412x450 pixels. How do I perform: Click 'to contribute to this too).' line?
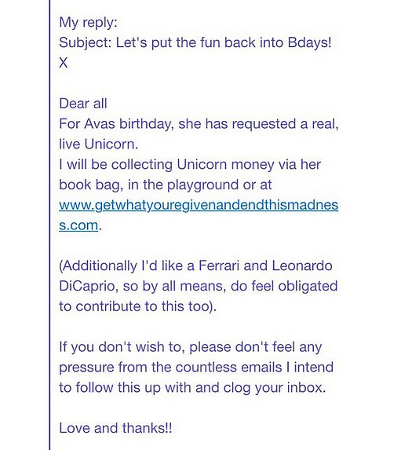(137, 306)
